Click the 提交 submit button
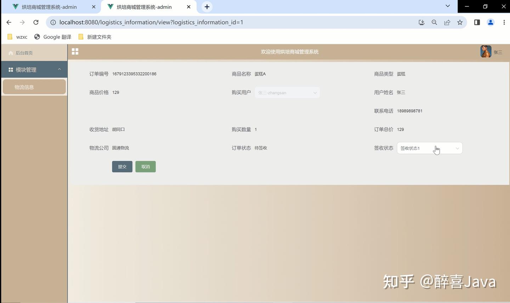Image resolution: width=510 pixels, height=303 pixels. (x=122, y=166)
